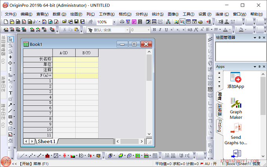
Task: Switch to the 连接器 apps tab
Action: (219, 110)
